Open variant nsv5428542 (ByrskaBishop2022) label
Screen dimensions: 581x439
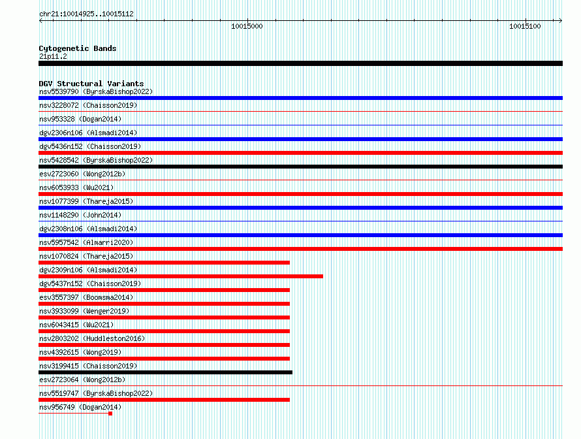coord(96,160)
